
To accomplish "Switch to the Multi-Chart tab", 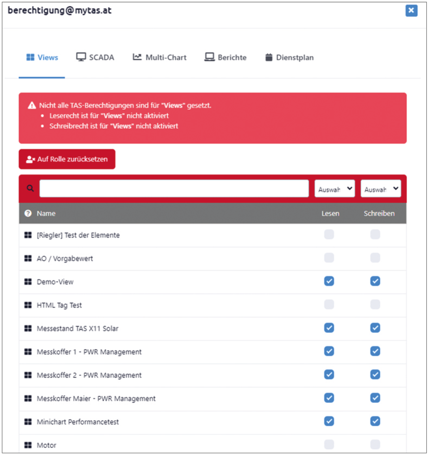I will [160, 58].
